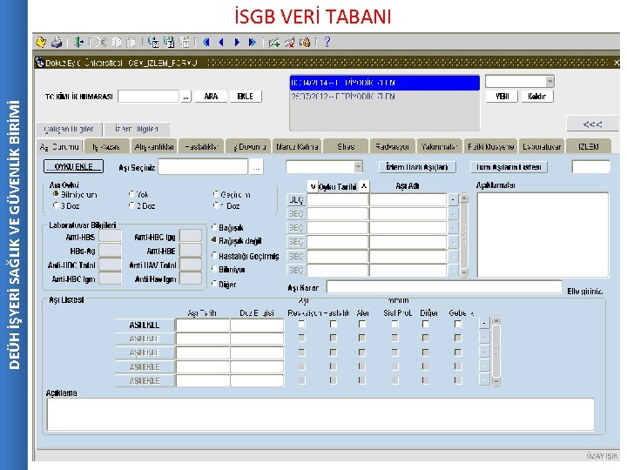This screenshot has height=470, width=627.
Task: Click the Print toolbar icon
Action: (x=57, y=42)
